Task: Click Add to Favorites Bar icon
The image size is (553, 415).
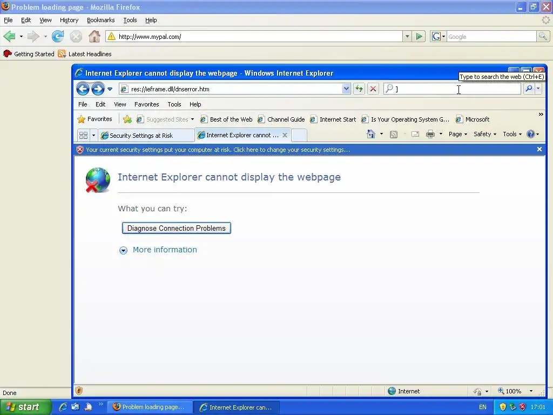Action: click(127, 119)
